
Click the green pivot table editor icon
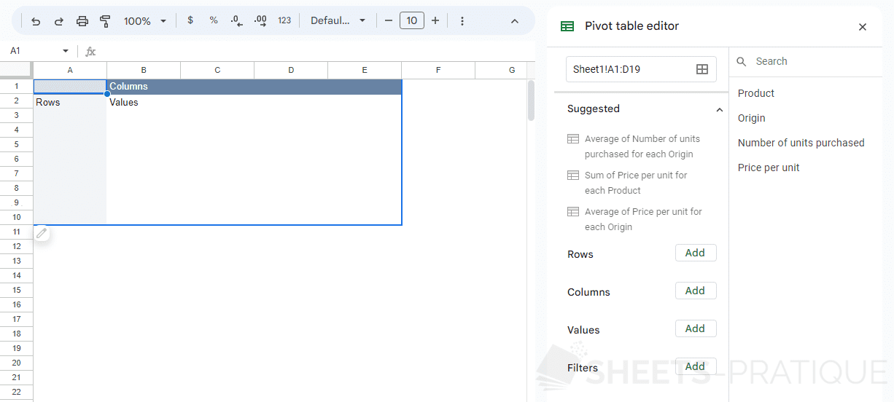point(567,26)
